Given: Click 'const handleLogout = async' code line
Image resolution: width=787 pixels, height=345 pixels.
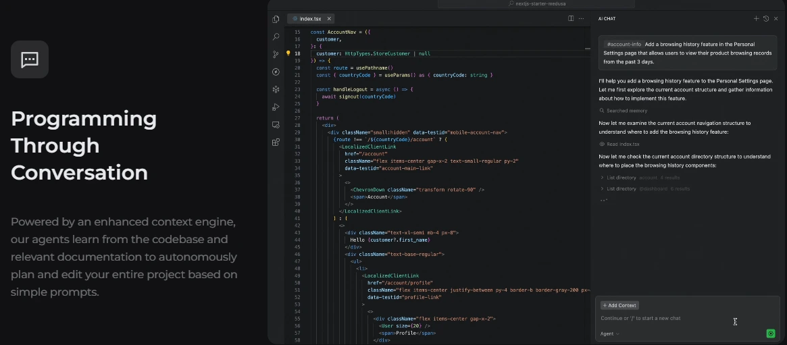Looking at the screenshot, I should (364, 89).
